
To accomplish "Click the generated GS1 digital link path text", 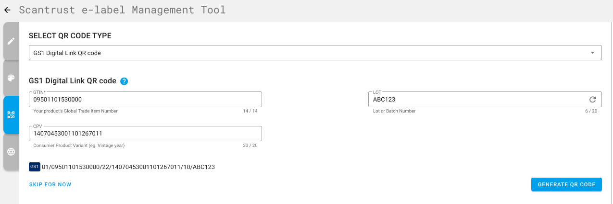I will (128, 167).
